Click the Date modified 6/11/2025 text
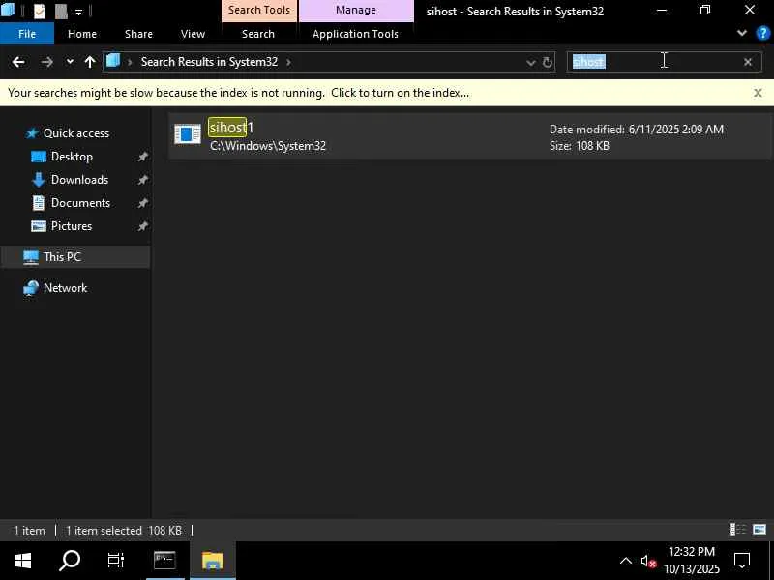The image size is (774, 580). tap(637, 130)
